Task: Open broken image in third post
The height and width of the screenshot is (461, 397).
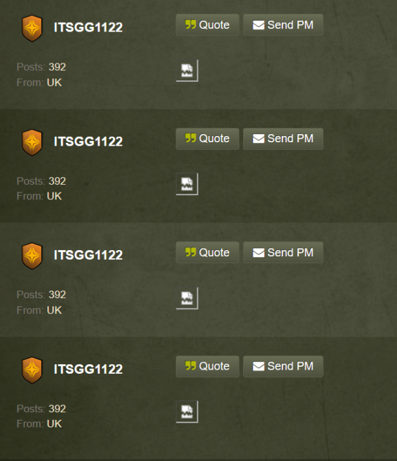Action: click(x=188, y=298)
